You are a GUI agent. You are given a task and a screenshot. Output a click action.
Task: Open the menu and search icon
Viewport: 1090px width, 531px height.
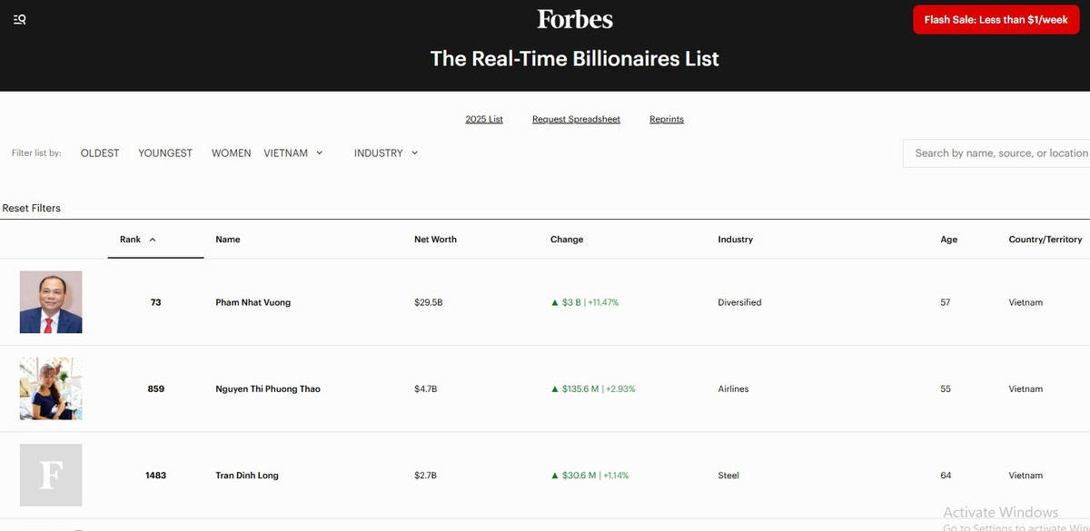tap(20, 19)
